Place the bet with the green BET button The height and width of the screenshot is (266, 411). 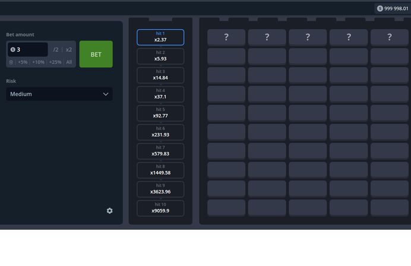tap(96, 54)
